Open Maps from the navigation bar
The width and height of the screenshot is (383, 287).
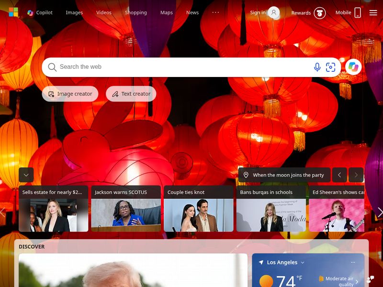click(167, 13)
